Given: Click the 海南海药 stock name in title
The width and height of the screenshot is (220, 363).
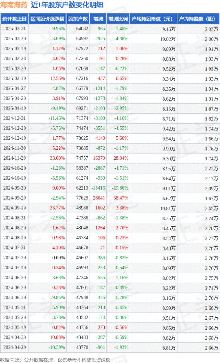Looking at the screenshot, I should [14, 5].
